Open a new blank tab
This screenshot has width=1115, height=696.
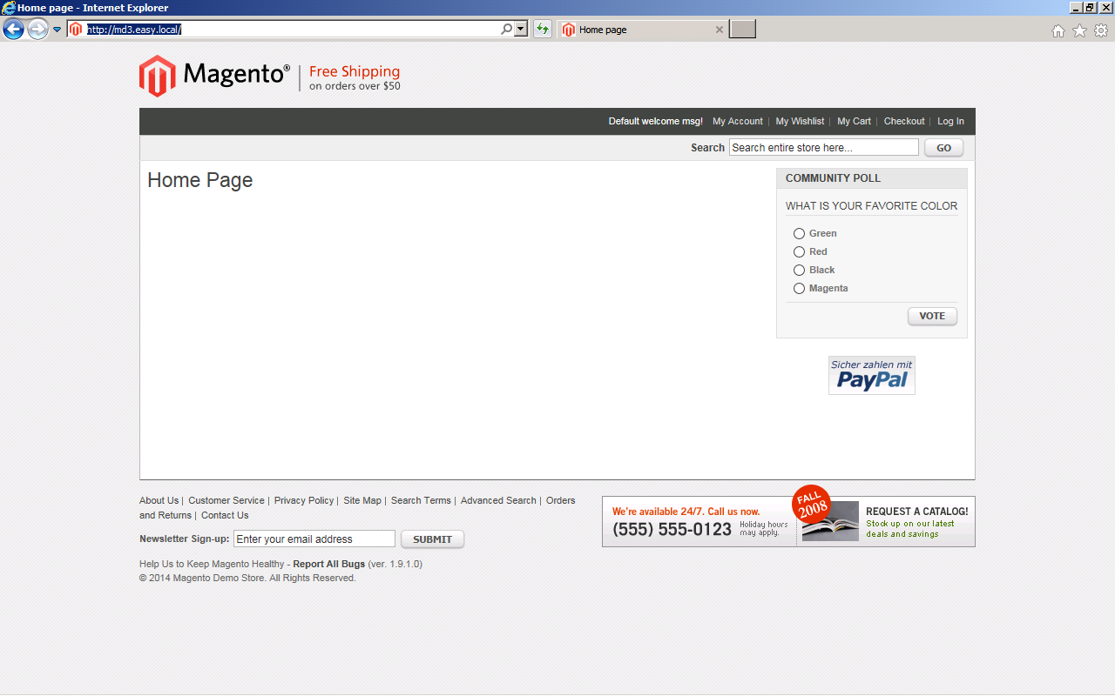click(x=742, y=30)
